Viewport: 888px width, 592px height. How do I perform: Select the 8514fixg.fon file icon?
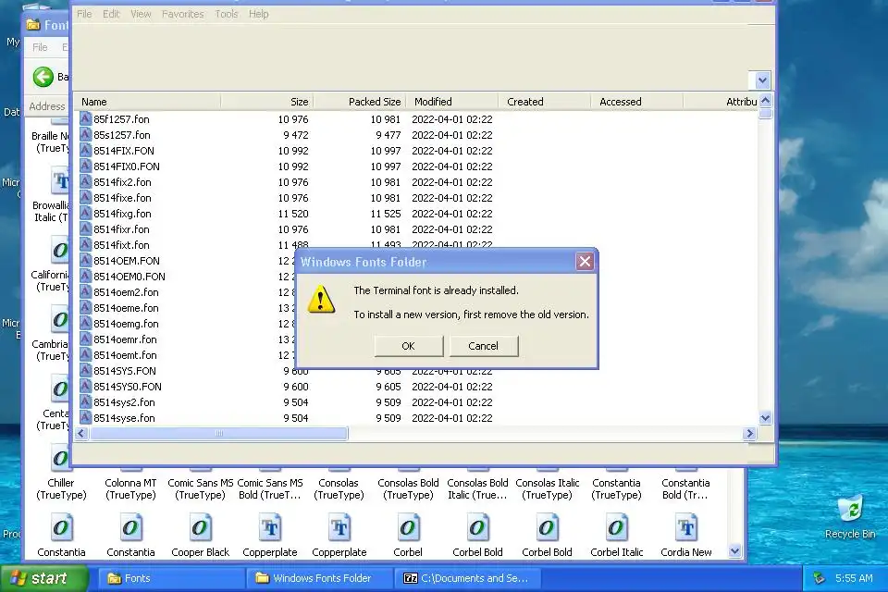point(85,214)
